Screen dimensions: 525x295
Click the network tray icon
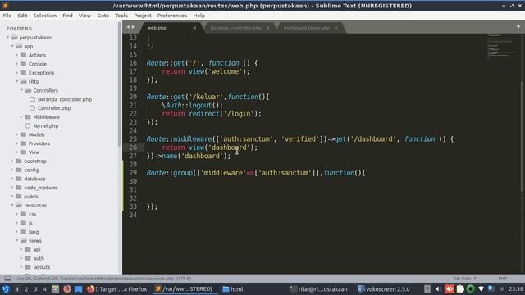point(481,289)
